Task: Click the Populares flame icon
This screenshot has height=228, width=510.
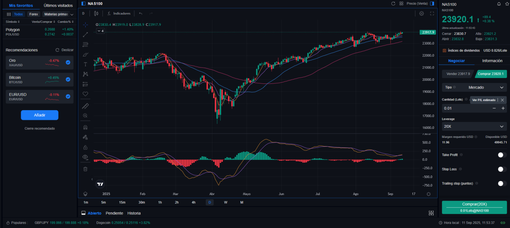Action: [x=7, y=223]
